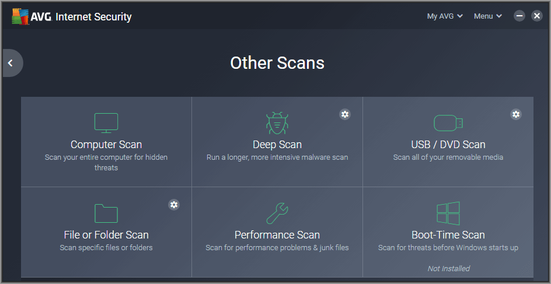Click the Computer Scan monitor icon
Image resolution: width=551 pixels, height=284 pixels.
[x=106, y=123]
